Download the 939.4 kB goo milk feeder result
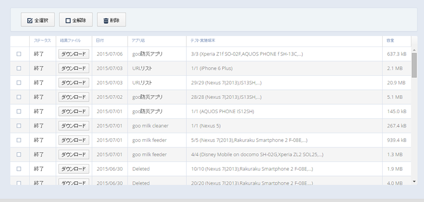This screenshot has height=202, width=424. click(74, 140)
